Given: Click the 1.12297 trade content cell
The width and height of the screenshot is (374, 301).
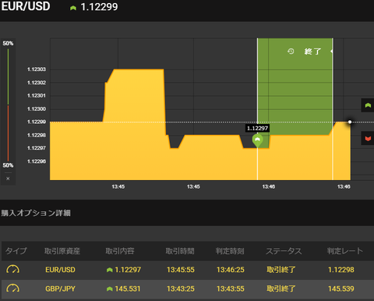Looking at the screenshot, I should [x=128, y=270].
